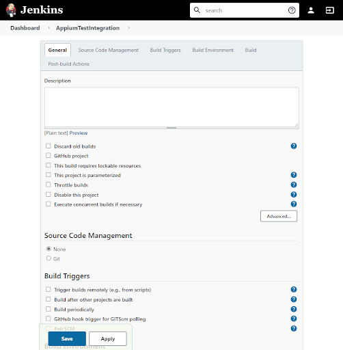Screen dimensions: 343x350
Task: Show help for Trigger builds remotely
Action: coord(294,289)
